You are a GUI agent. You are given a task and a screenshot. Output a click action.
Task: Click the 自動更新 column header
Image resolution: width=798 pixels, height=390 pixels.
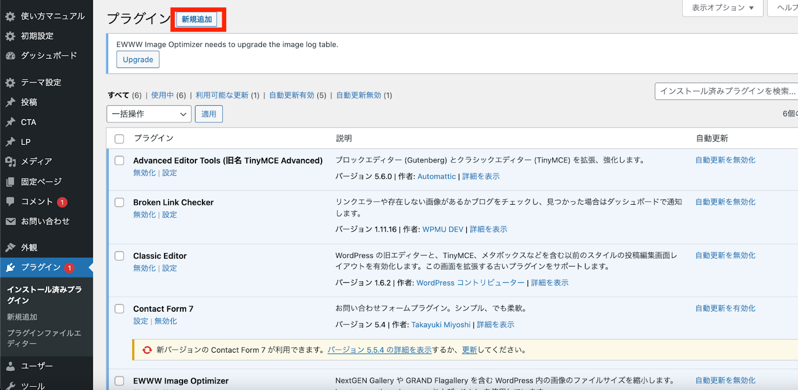pyautogui.click(x=712, y=138)
